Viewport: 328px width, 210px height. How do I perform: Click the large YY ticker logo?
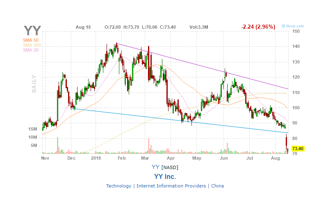tap(32, 31)
